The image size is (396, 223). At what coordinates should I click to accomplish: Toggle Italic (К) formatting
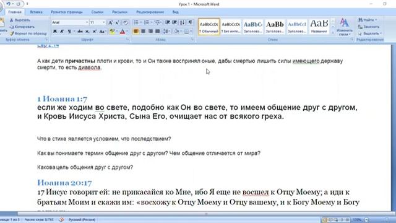coord(62,32)
